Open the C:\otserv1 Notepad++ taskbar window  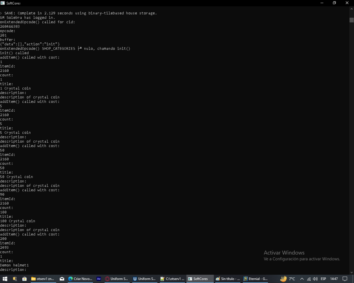(x=172, y=279)
